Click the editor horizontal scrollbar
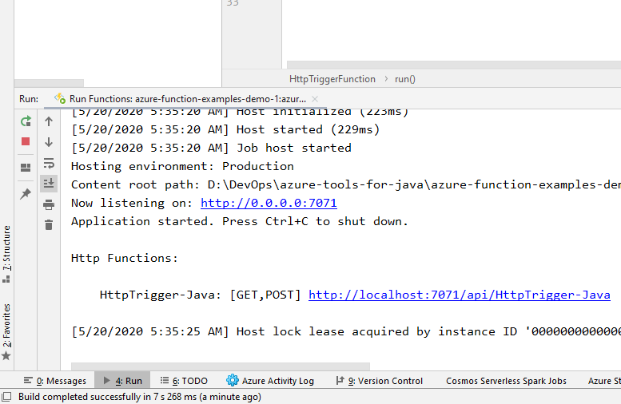The height and width of the screenshot is (404, 621). pyautogui.click(x=454, y=65)
